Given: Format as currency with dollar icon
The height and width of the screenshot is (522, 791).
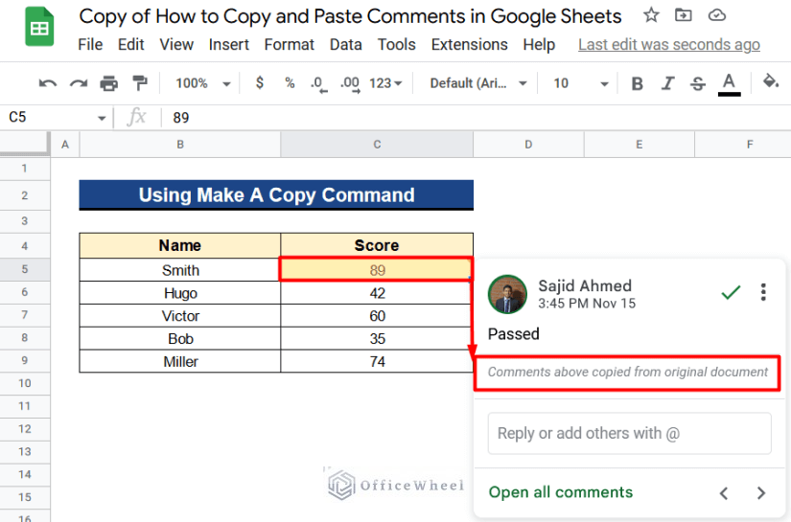Looking at the screenshot, I should [x=259, y=82].
